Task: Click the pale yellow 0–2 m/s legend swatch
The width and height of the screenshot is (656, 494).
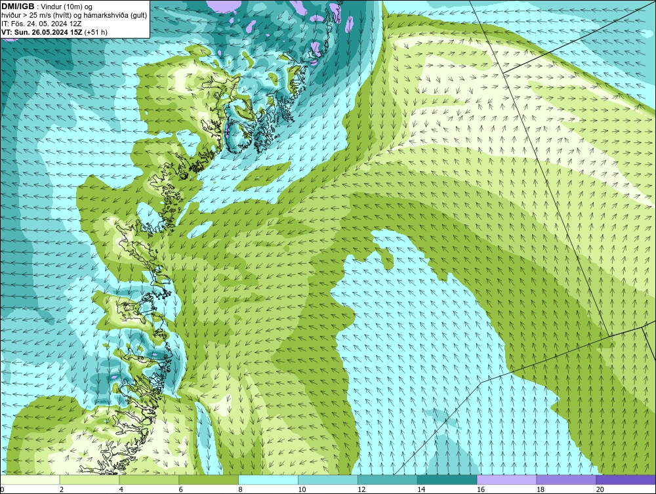Action: [x=30, y=480]
